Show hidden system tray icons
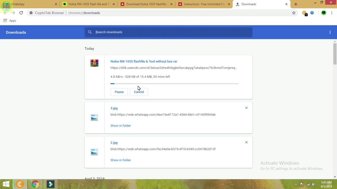Viewport: 337px width, 189px height. (x=296, y=184)
